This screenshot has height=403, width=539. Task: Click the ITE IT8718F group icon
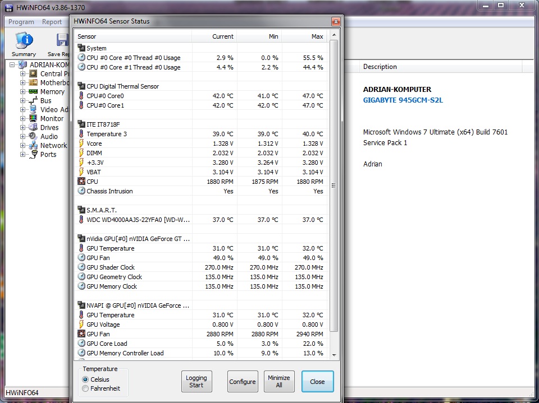point(81,124)
